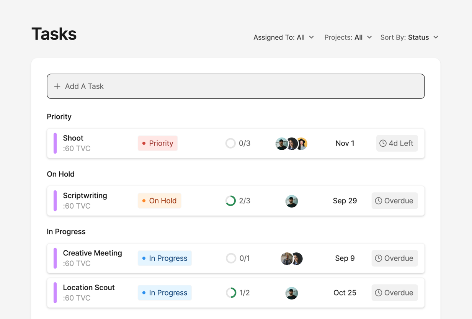Open the Sort By Status dropdown
472x319 pixels.
coord(409,38)
